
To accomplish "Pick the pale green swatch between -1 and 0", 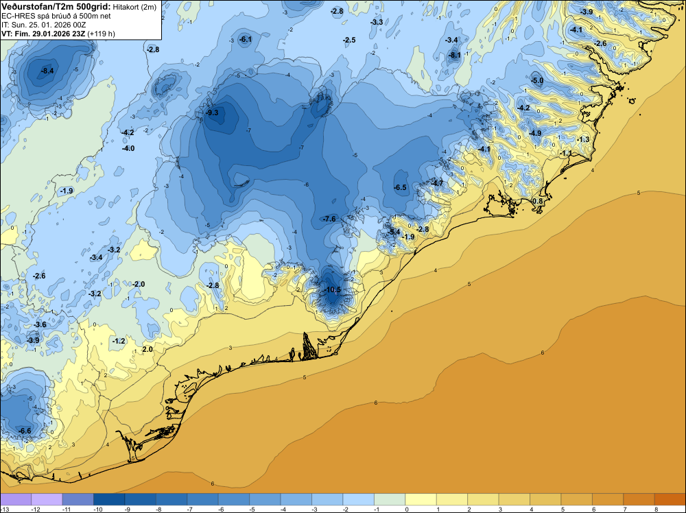I will click(x=390, y=499).
